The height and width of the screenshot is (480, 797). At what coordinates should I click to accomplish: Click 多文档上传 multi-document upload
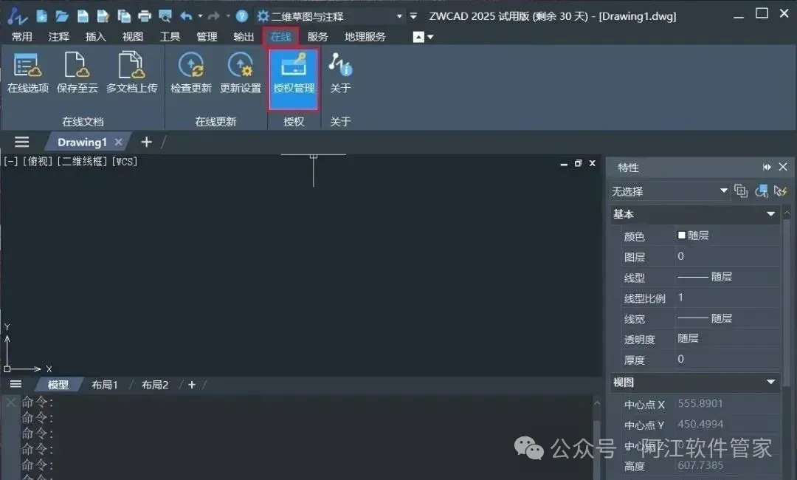(x=131, y=73)
